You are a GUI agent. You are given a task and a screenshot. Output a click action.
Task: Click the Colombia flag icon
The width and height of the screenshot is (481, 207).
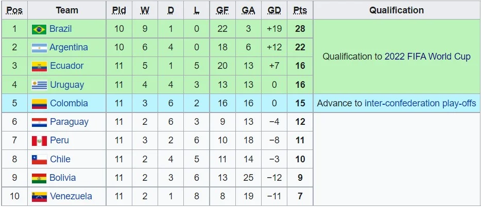click(39, 103)
